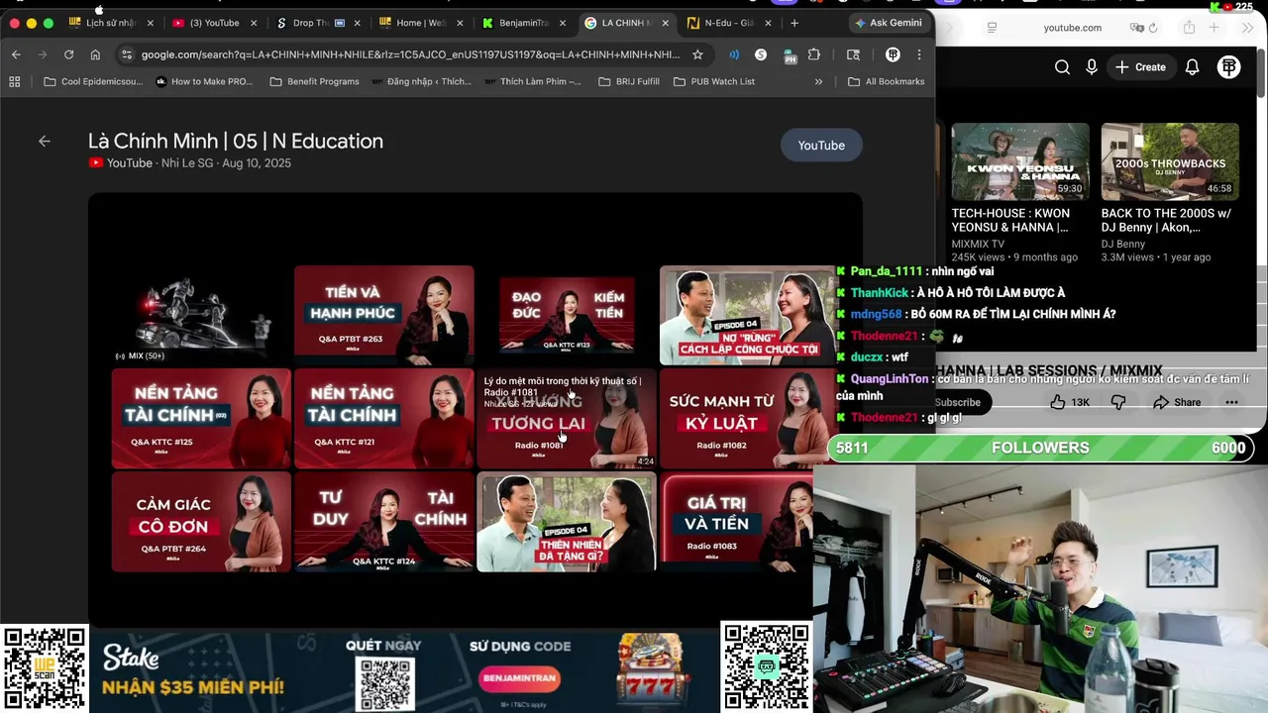Image resolution: width=1268 pixels, height=713 pixels.
Task: Open the PUB Watch List bookmark folder
Action: click(713, 81)
